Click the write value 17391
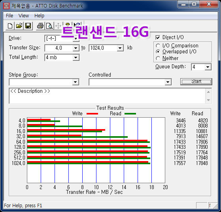The height and width of the screenshot is (212, 221). [x=180, y=158]
